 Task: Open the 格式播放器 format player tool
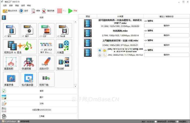(29, 79)
